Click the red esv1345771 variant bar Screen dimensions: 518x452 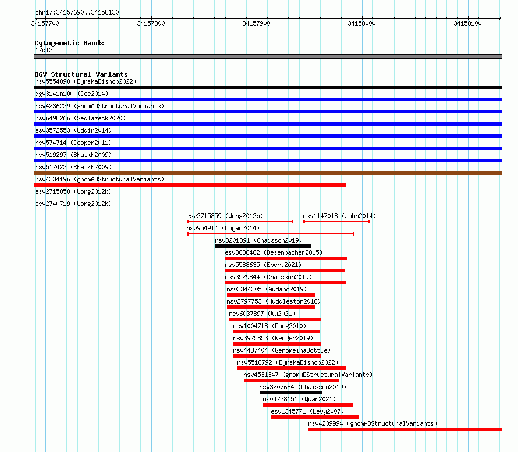tap(315, 417)
